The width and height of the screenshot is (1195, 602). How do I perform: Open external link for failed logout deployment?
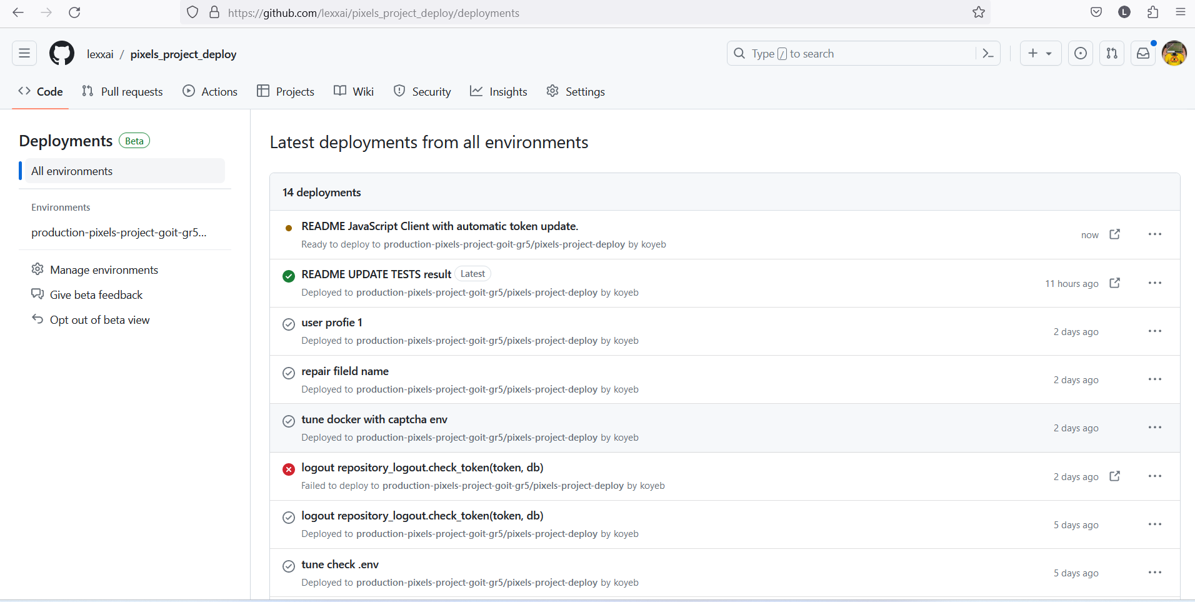[1115, 476]
